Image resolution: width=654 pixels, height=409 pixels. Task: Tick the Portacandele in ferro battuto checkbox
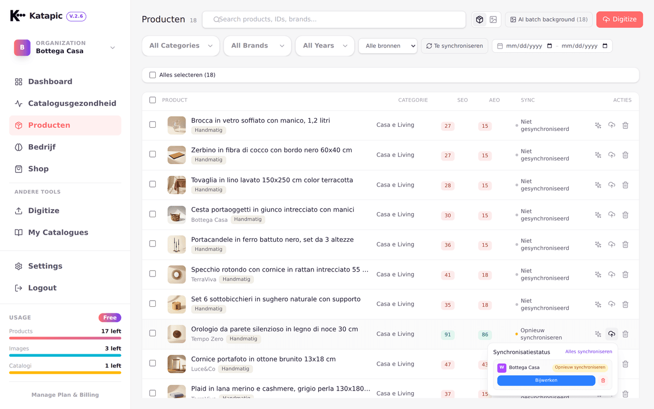tap(152, 244)
